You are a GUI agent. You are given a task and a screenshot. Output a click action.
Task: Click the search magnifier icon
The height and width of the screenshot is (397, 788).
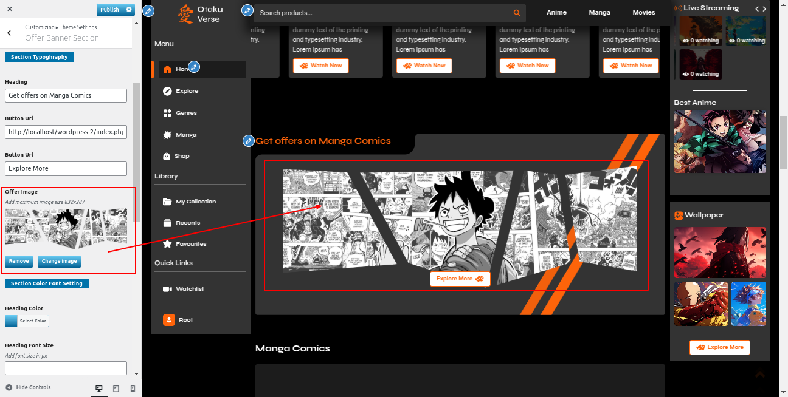(517, 13)
